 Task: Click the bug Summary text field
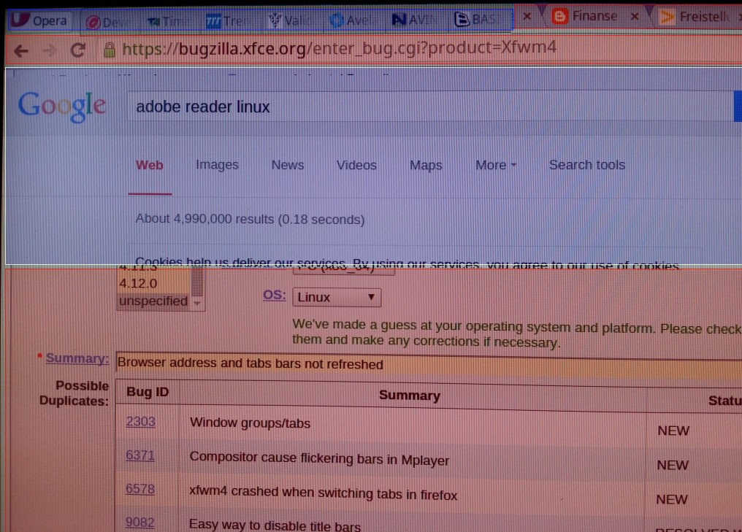[424, 363]
